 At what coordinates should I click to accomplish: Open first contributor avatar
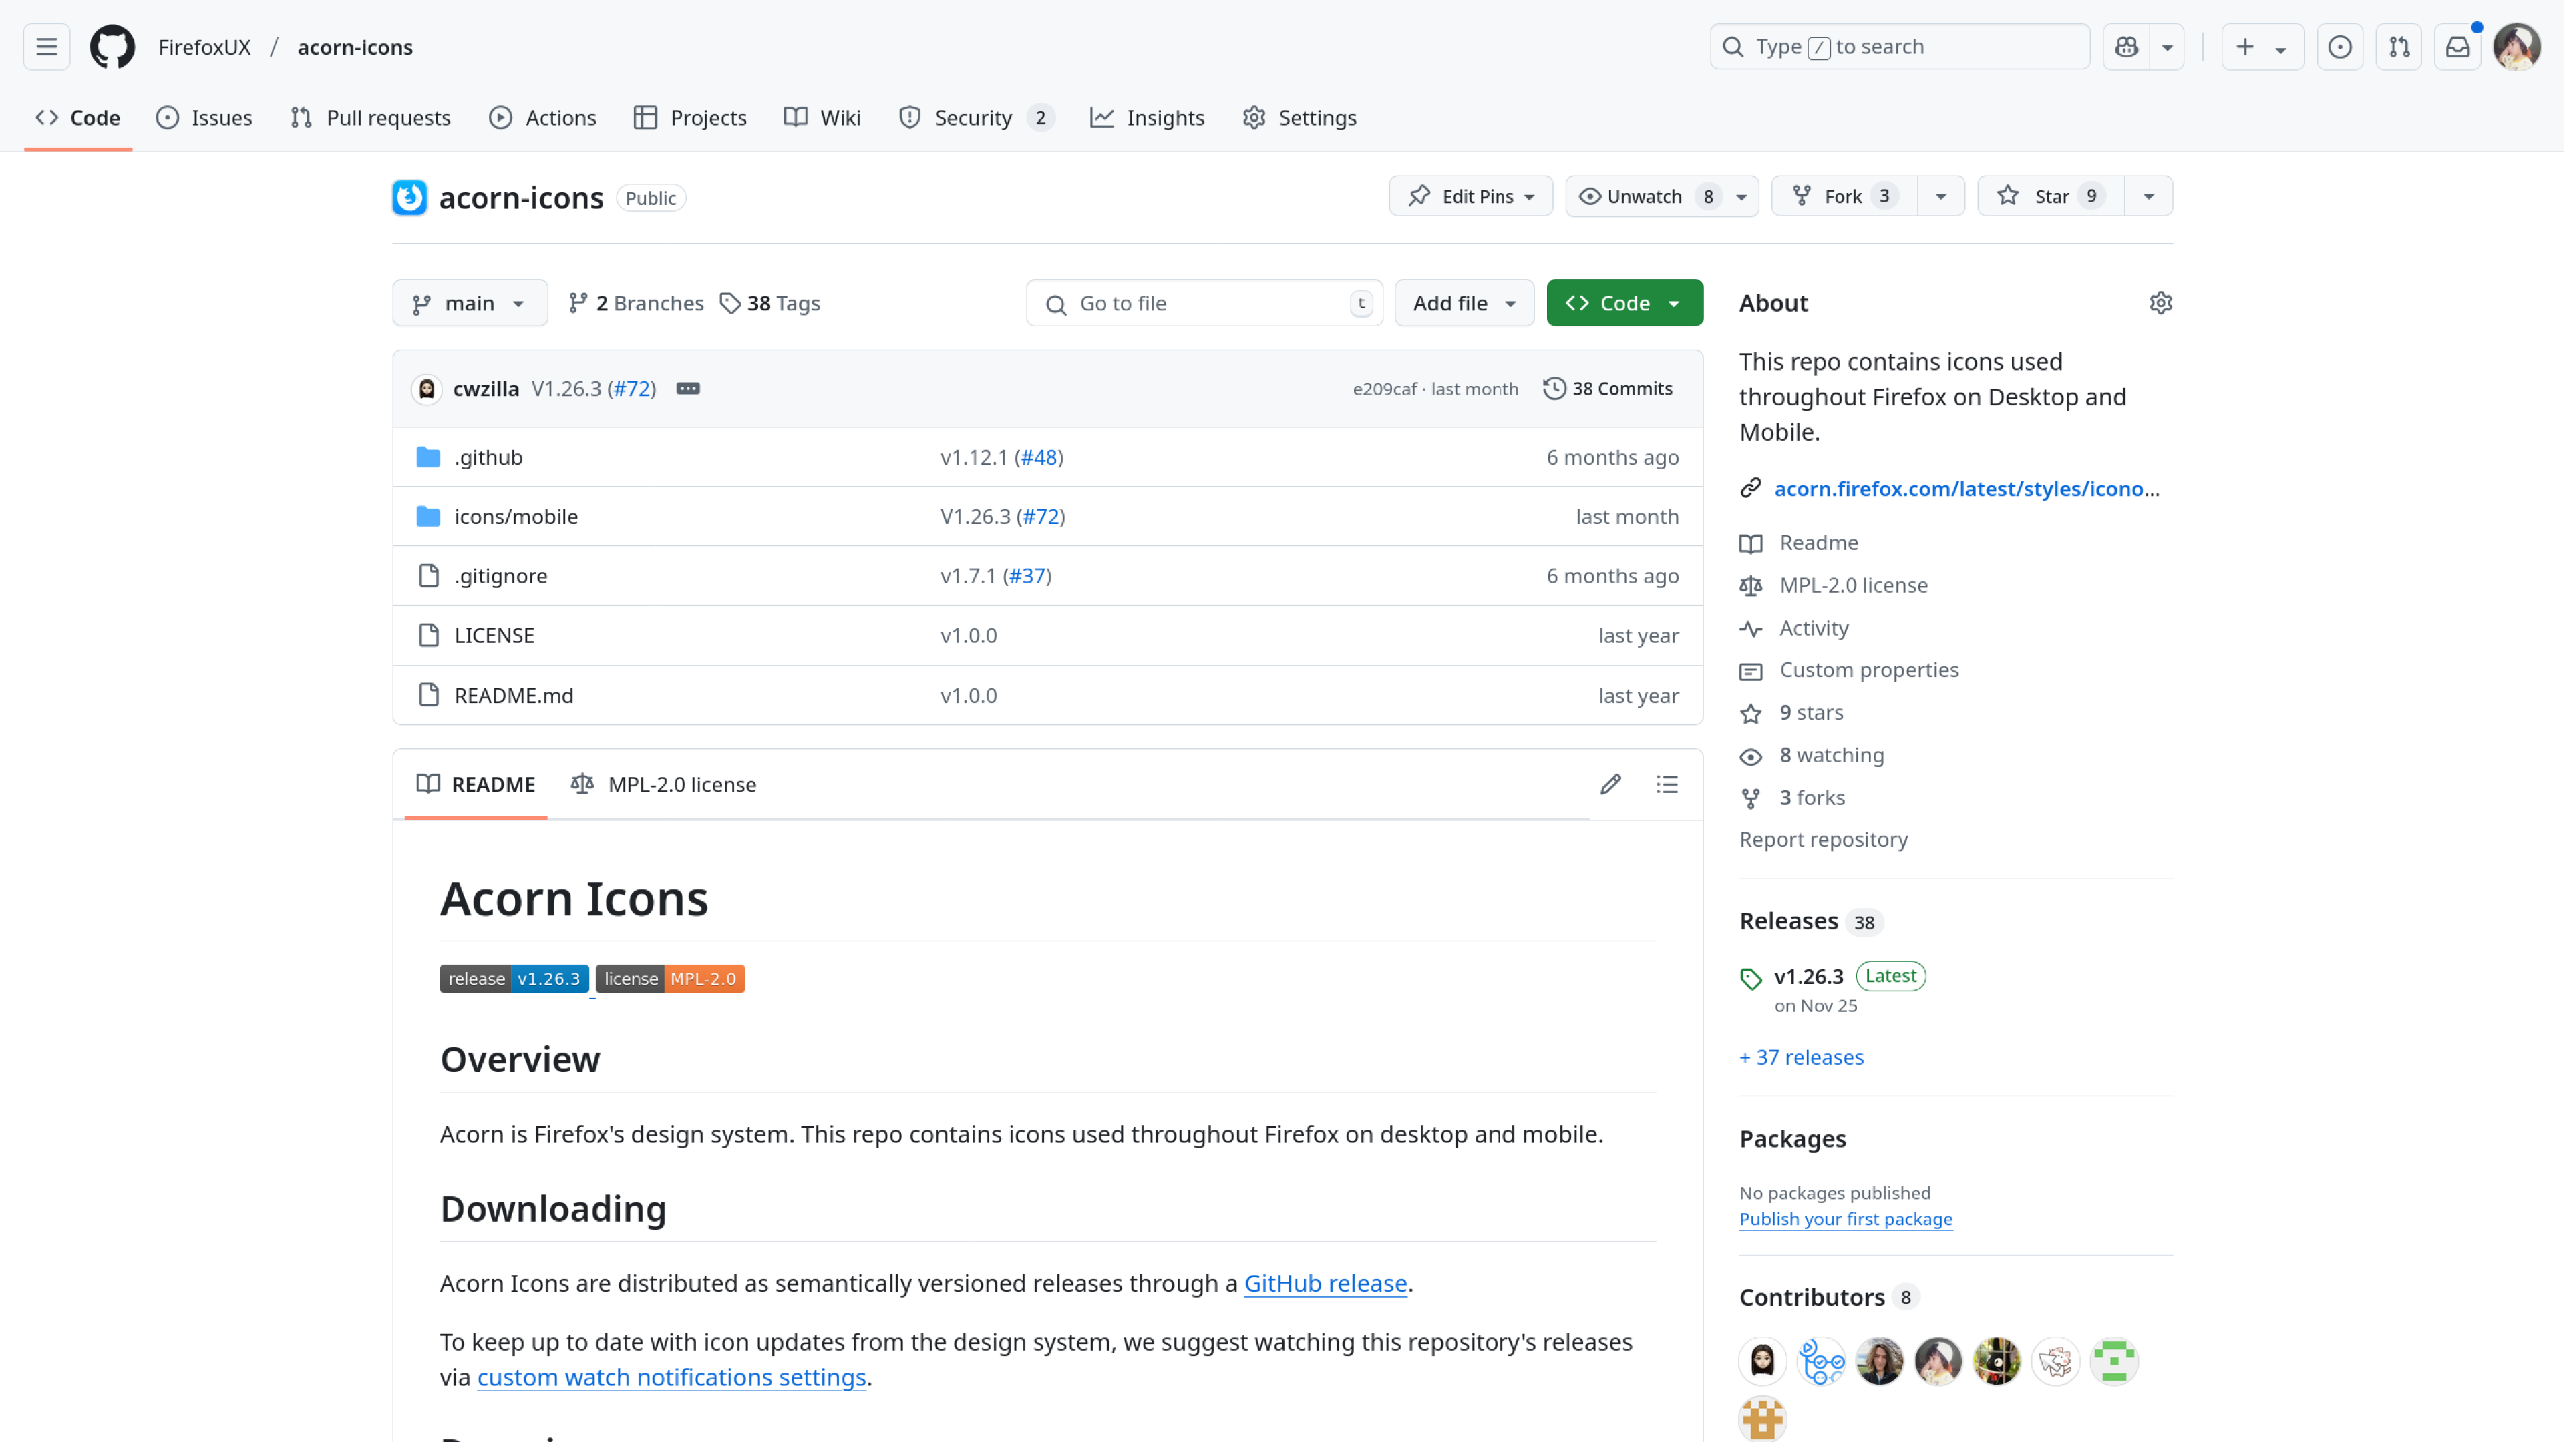click(x=1763, y=1361)
